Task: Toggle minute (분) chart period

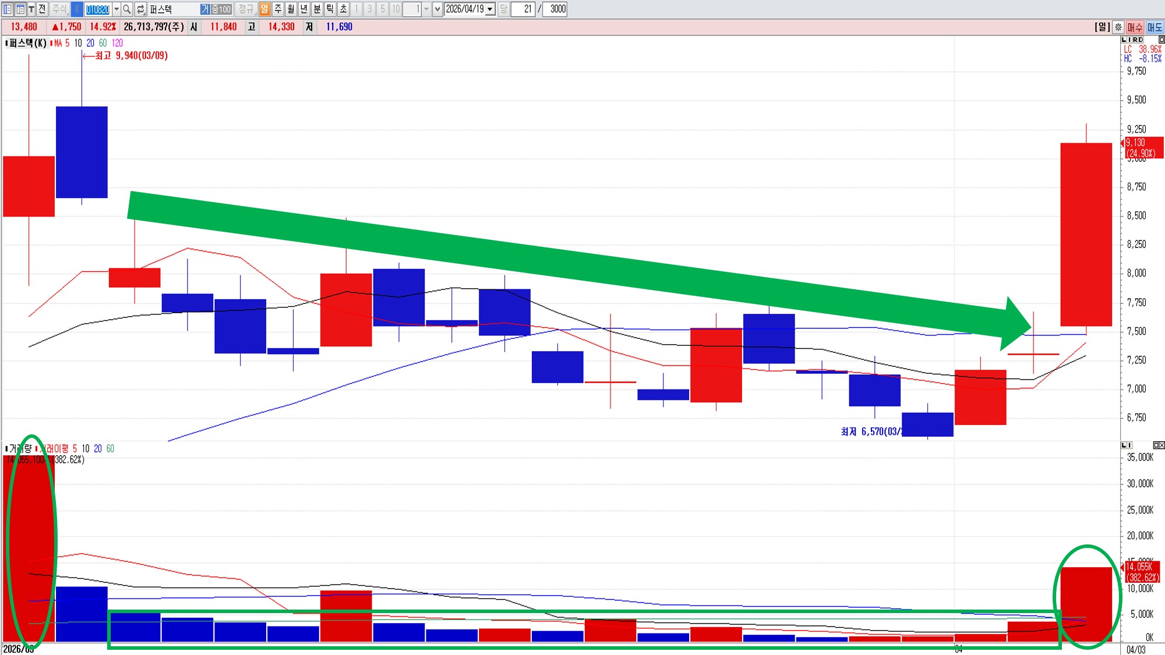Action: click(317, 9)
